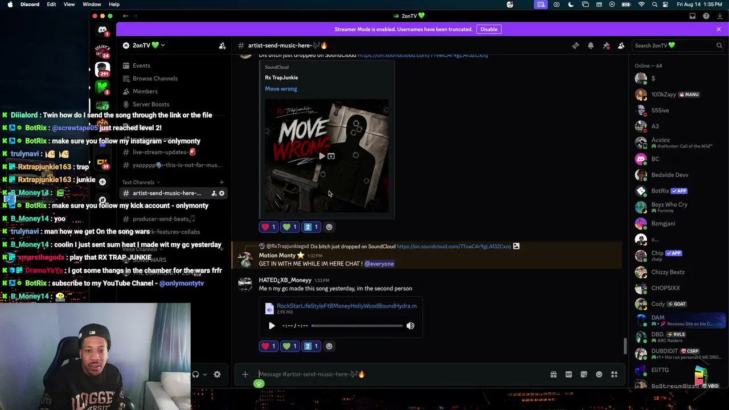729x410 pixels.
Task: Expand the output device options chevron
Action: tap(204, 374)
